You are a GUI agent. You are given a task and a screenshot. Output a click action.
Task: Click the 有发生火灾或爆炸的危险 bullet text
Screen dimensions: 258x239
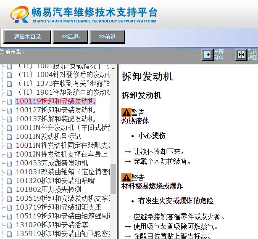tap(176, 201)
